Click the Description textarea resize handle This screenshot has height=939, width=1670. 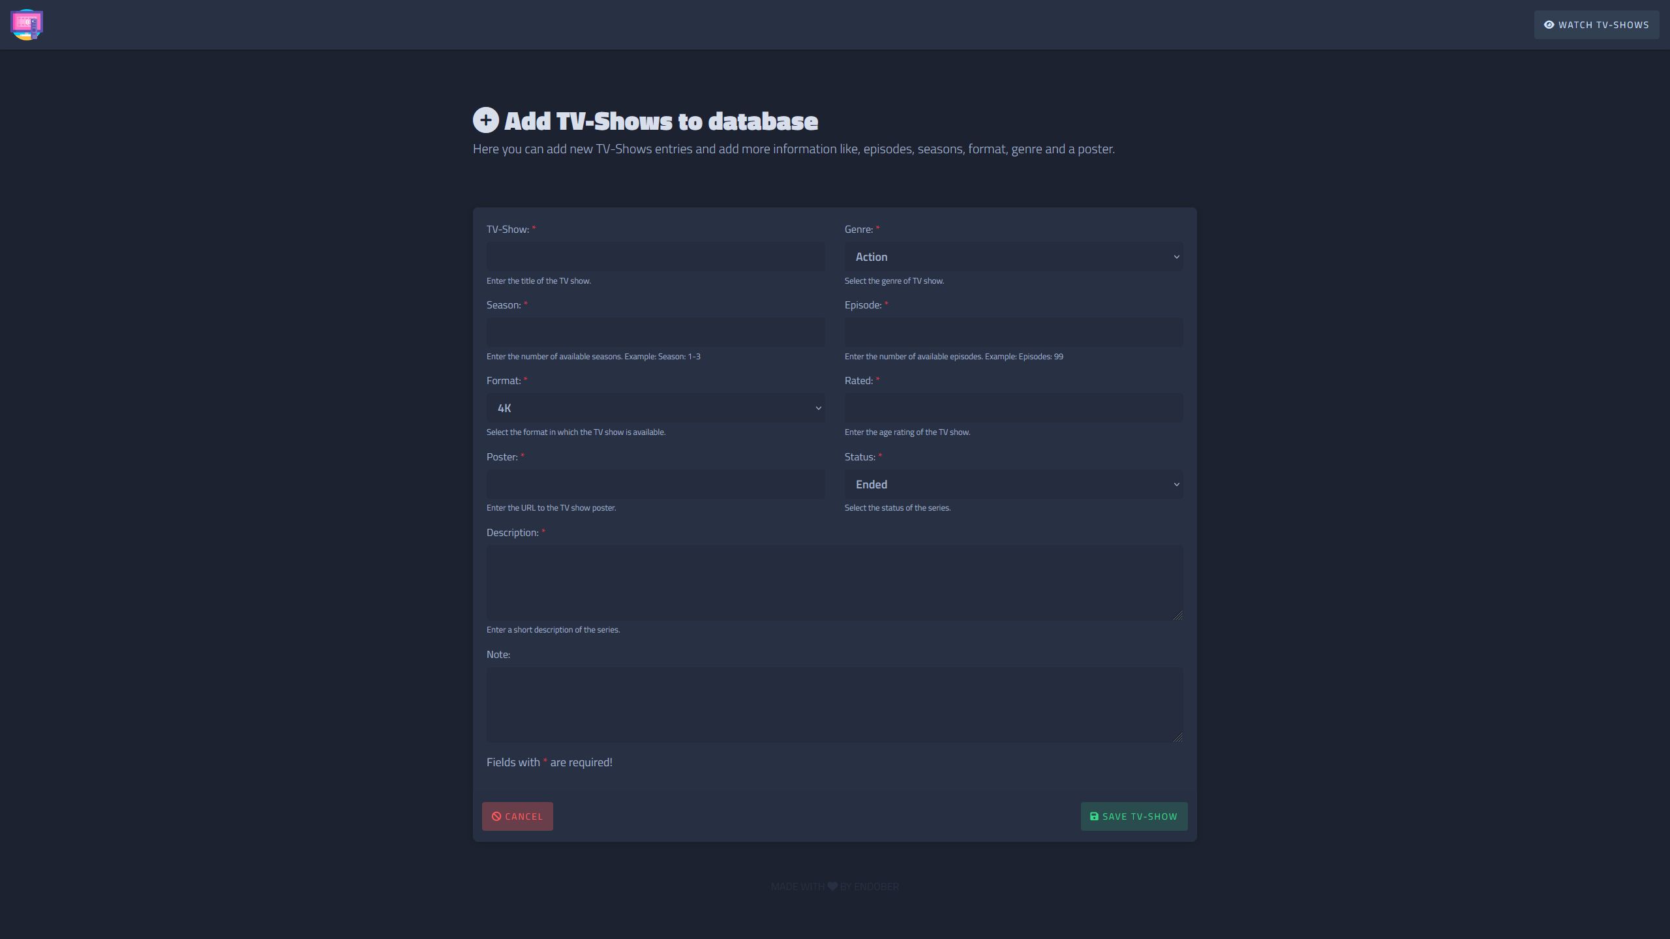coord(1177,616)
